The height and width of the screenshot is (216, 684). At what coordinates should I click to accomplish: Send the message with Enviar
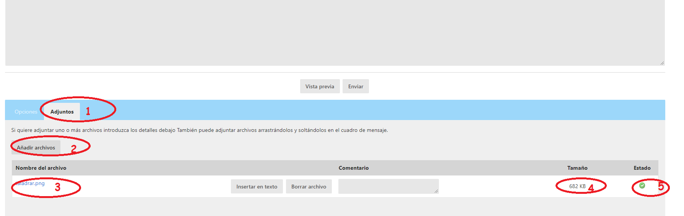click(355, 86)
